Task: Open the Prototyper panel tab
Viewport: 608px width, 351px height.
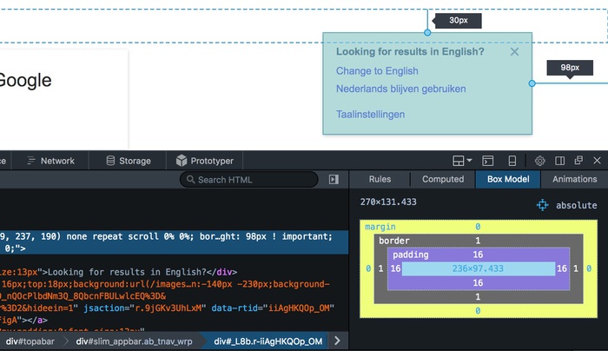Action: [204, 161]
